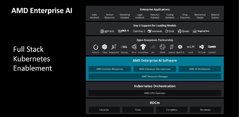Select the ROCm Libraries box
239x117 pixels.
[104, 110]
